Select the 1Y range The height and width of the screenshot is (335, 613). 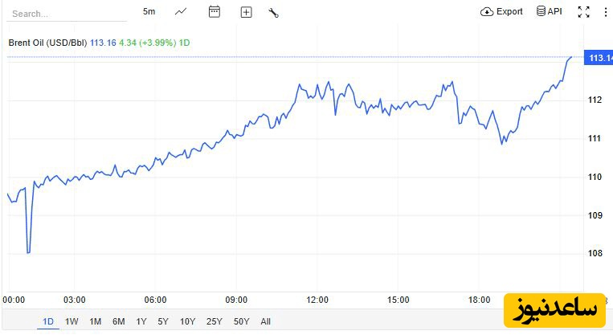click(x=141, y=321)
